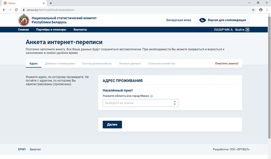Click the user name ЛАЗАРЧИК А.

pos(224,30)
